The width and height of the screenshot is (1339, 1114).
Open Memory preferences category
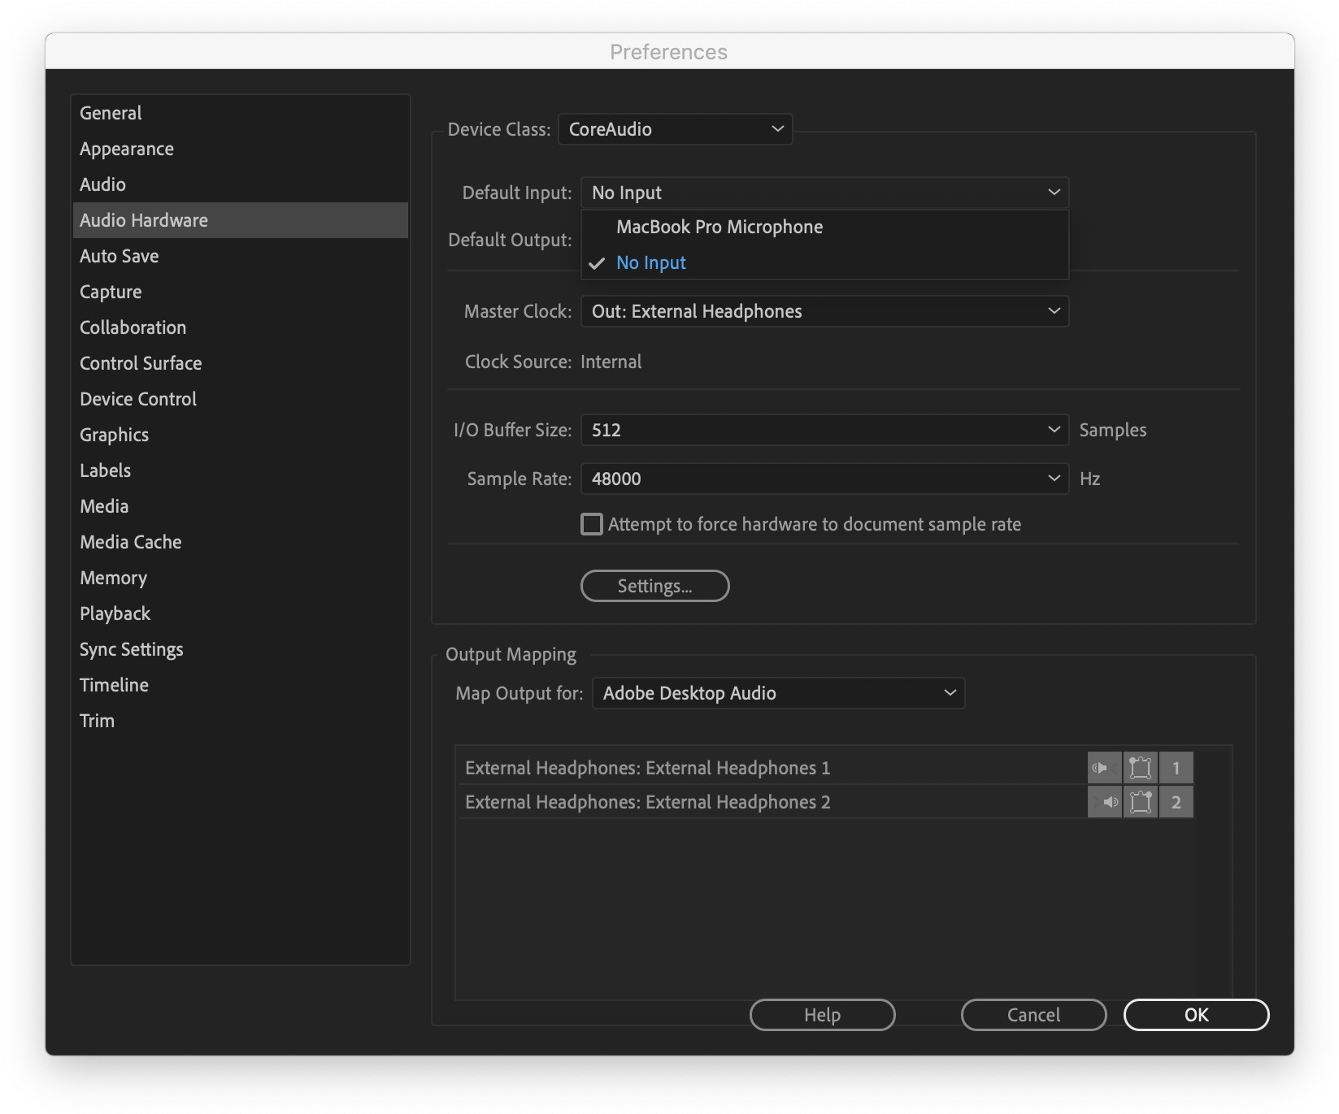point(241,578)
